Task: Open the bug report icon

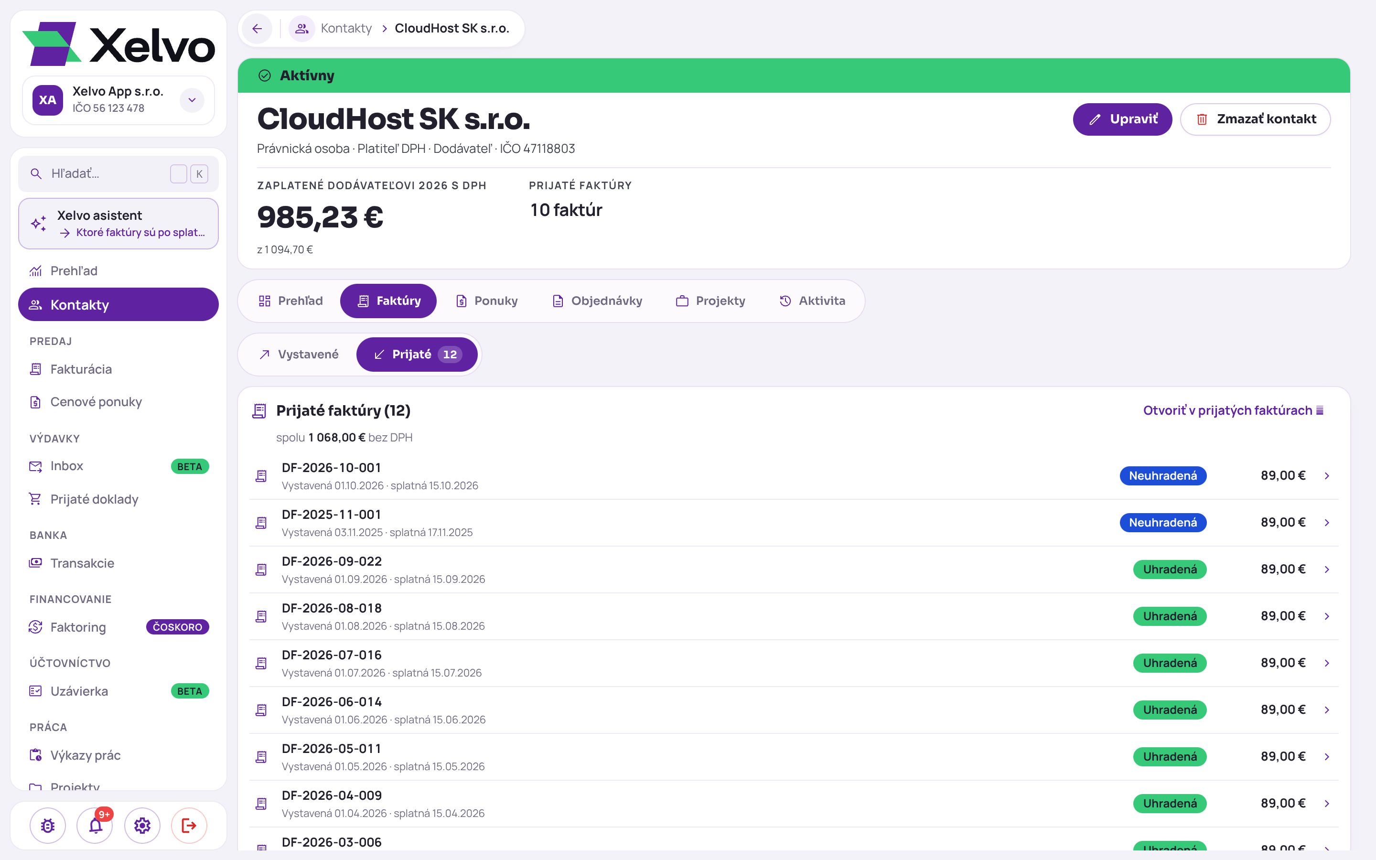Action: 48,825
